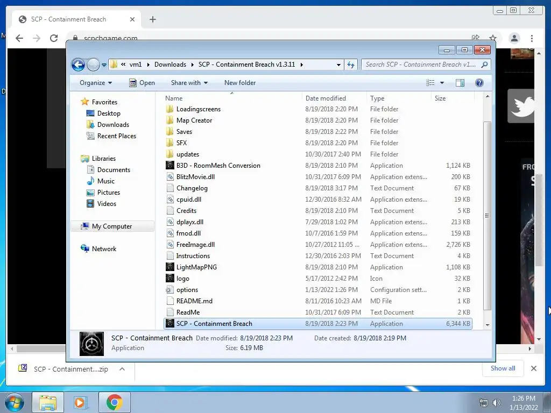This screenshot has width=551, height=413.
Task: Click New folder in the toolbar
Action: click(x=240, y=83)
